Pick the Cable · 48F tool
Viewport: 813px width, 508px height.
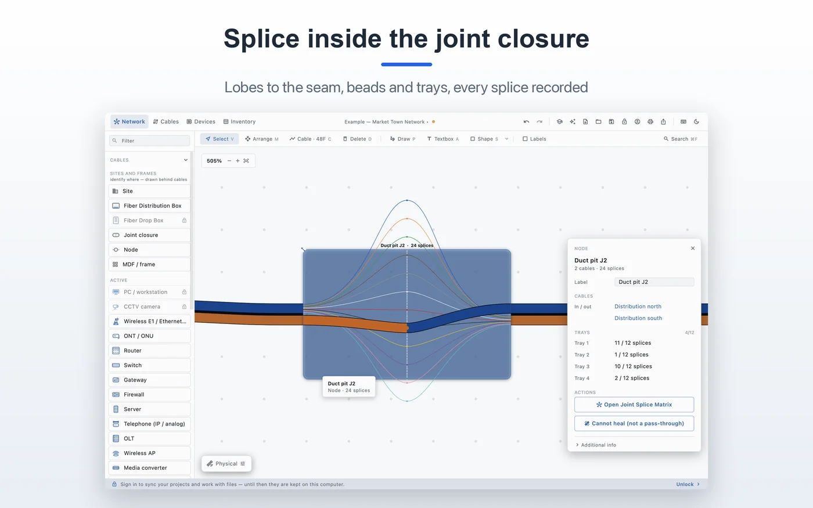[x=311, y=139]
